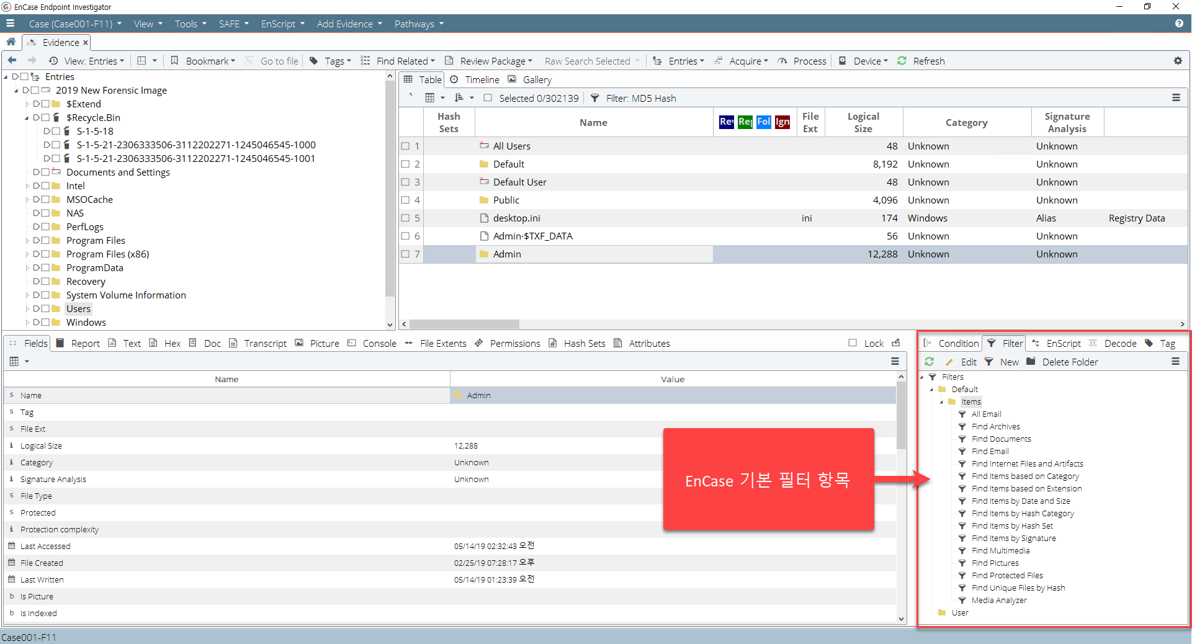Viewport: 1192px width, 644px height.
Task: Open the help question mark icon
Action: tap(1178, 24)
